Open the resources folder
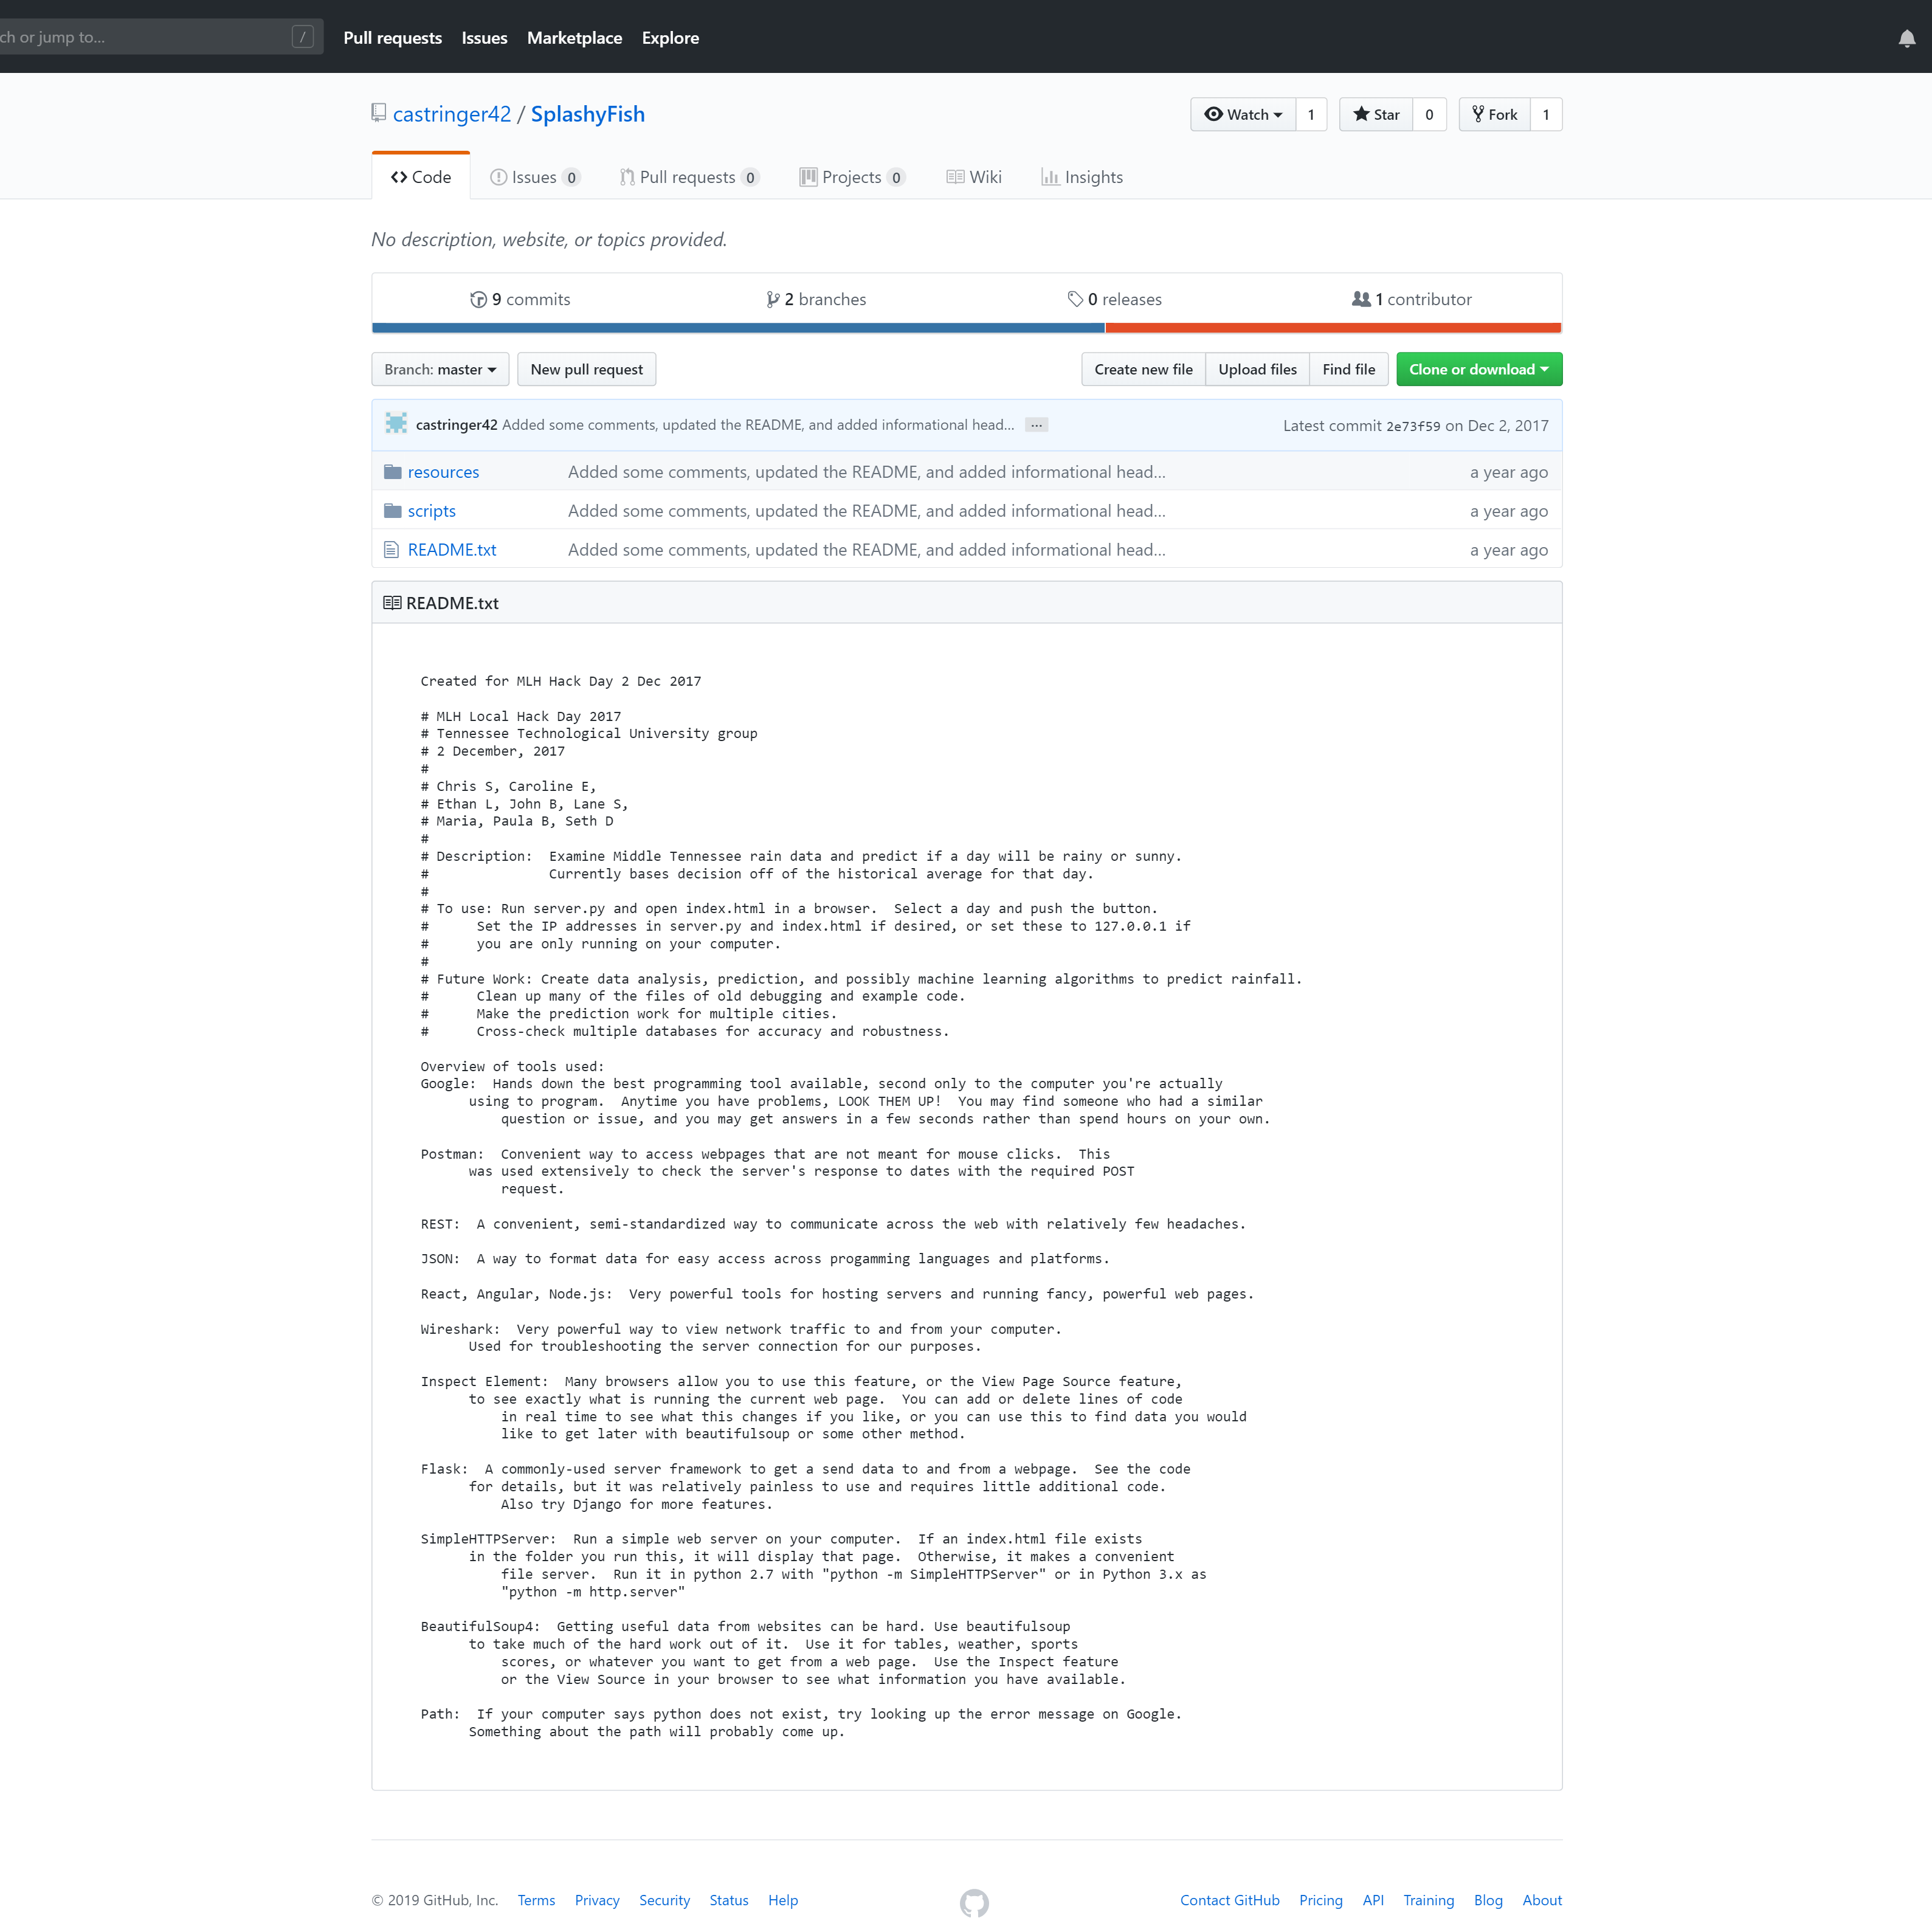Image resolution: width=1932 pixels, height=1932 pixels. pos(443,472)
